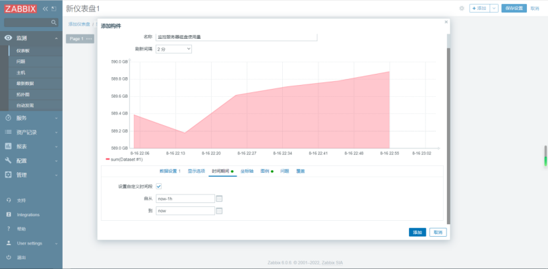Viewport: 548px width, 269px height.
Task: Select the 时间期间 tab
Action: 223,171
